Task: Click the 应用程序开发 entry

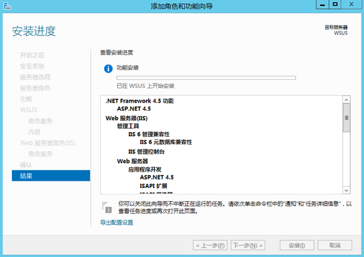Action: click(145, 170)
